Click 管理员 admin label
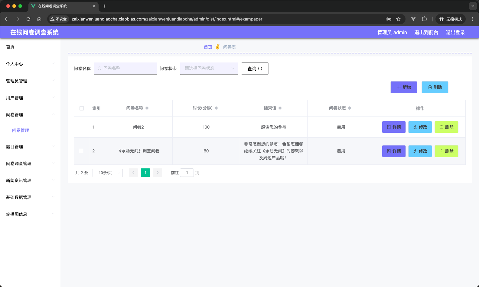Viewport: 479px width, 287px height. tap(392, 32)
